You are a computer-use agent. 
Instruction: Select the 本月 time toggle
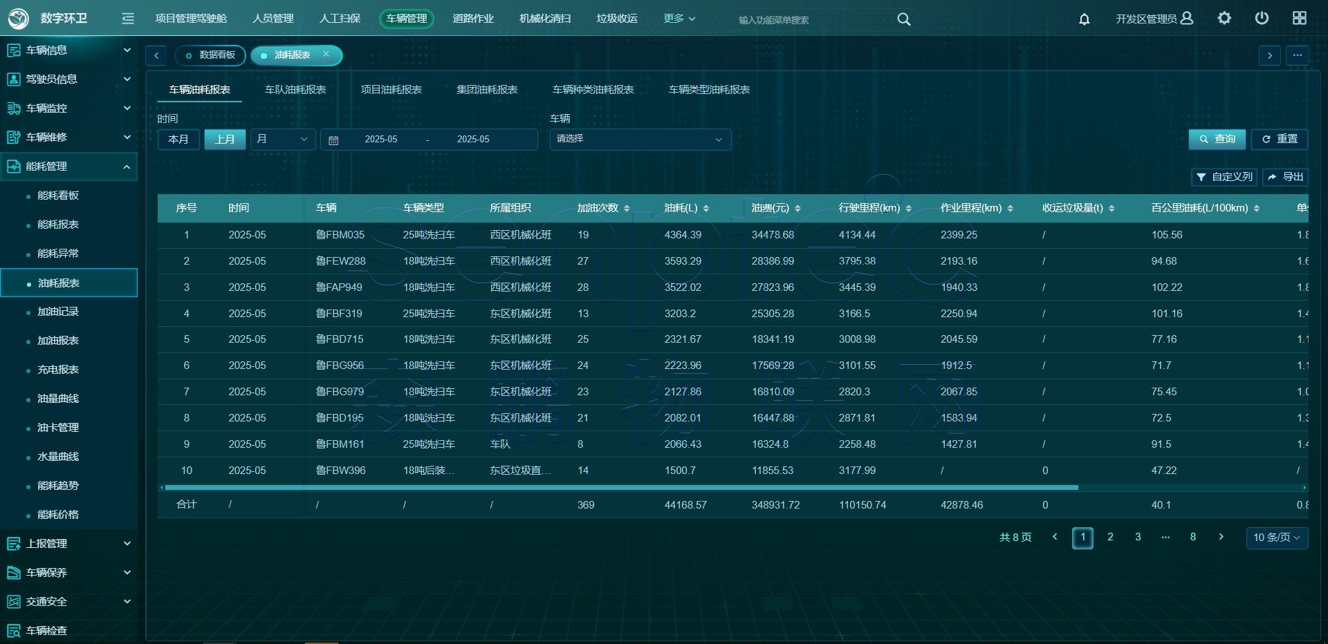(x=178, y=140)
